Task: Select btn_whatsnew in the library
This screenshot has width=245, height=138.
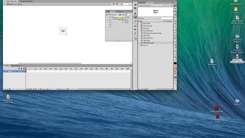Action: 148,31
